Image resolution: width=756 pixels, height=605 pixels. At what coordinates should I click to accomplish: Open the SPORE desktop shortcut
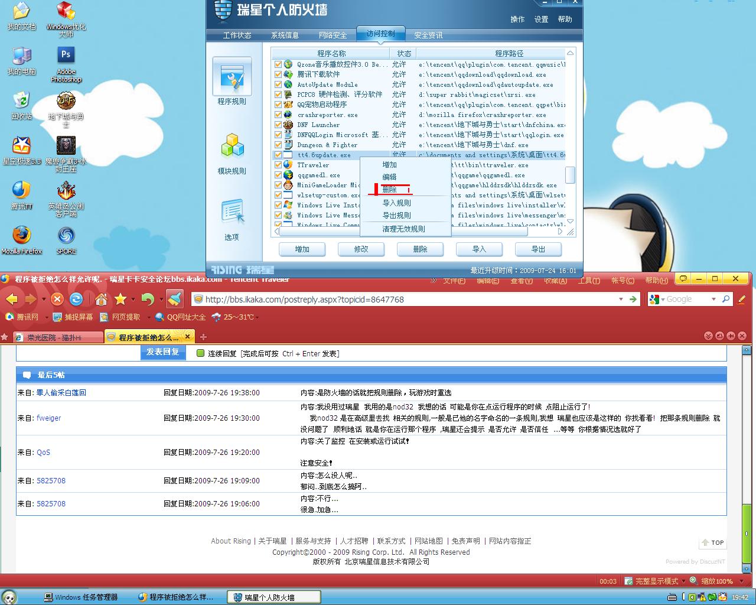66,240
